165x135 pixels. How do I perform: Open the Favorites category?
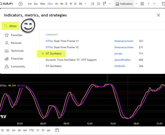(x=13, y=35)
